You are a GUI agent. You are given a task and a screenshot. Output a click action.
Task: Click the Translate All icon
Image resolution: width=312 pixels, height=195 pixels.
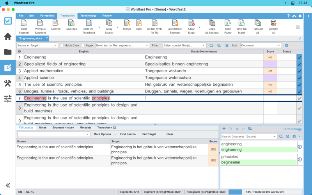pos(257,23)
